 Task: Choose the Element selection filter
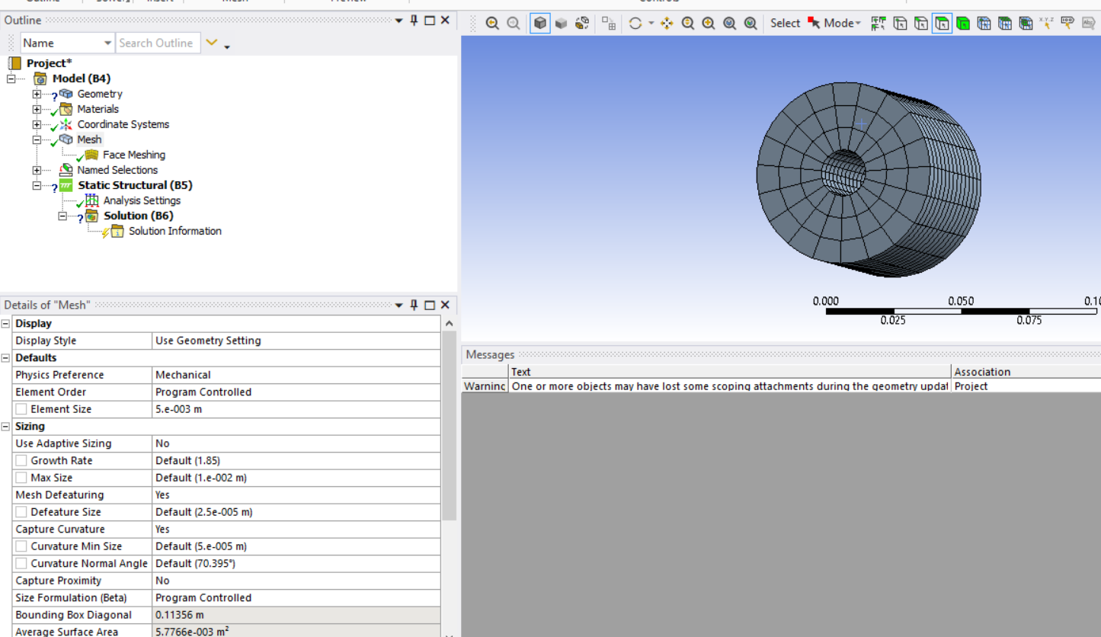tap(1026, 23)
